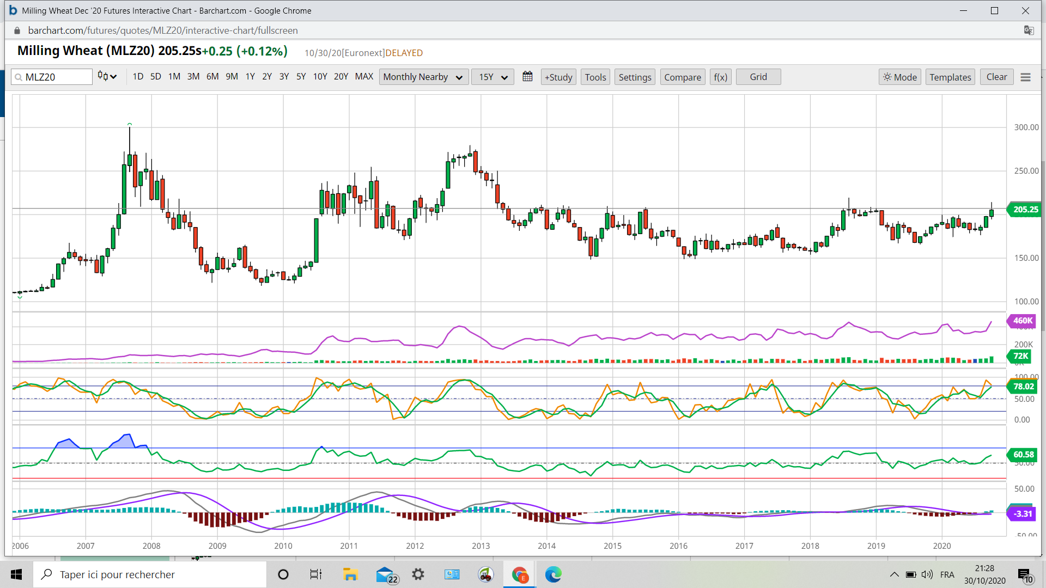Viewport: 1046px width, 588px height.
Task: Open the hamburger menu icon
Action: 1025,77
